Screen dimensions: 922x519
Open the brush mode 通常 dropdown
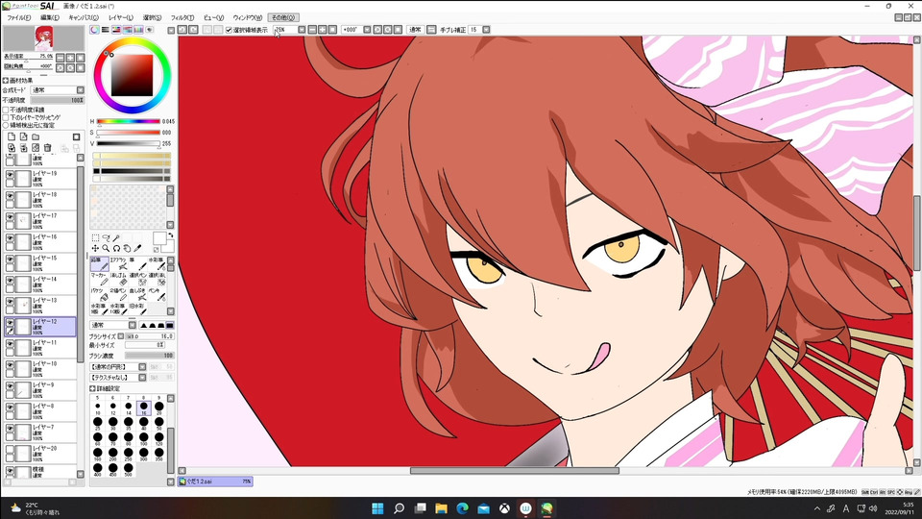tap(133, 326)
